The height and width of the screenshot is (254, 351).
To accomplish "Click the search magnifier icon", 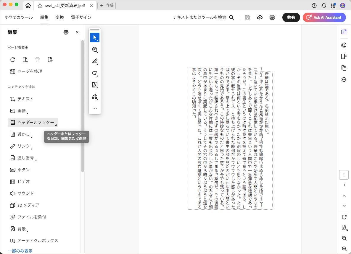I will (231, 17).
